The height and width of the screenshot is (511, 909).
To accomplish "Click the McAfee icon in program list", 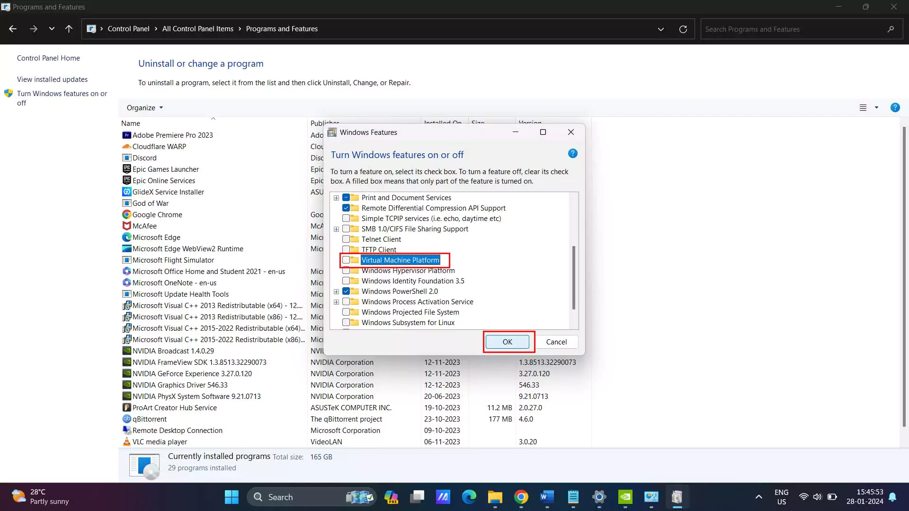I will click(x=127, y=226).
